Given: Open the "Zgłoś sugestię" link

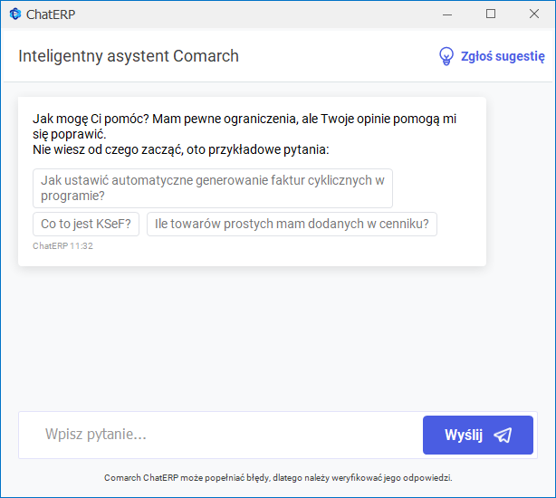Looking at the screenshot, I should pyautogui.click(x=503, y=56).
